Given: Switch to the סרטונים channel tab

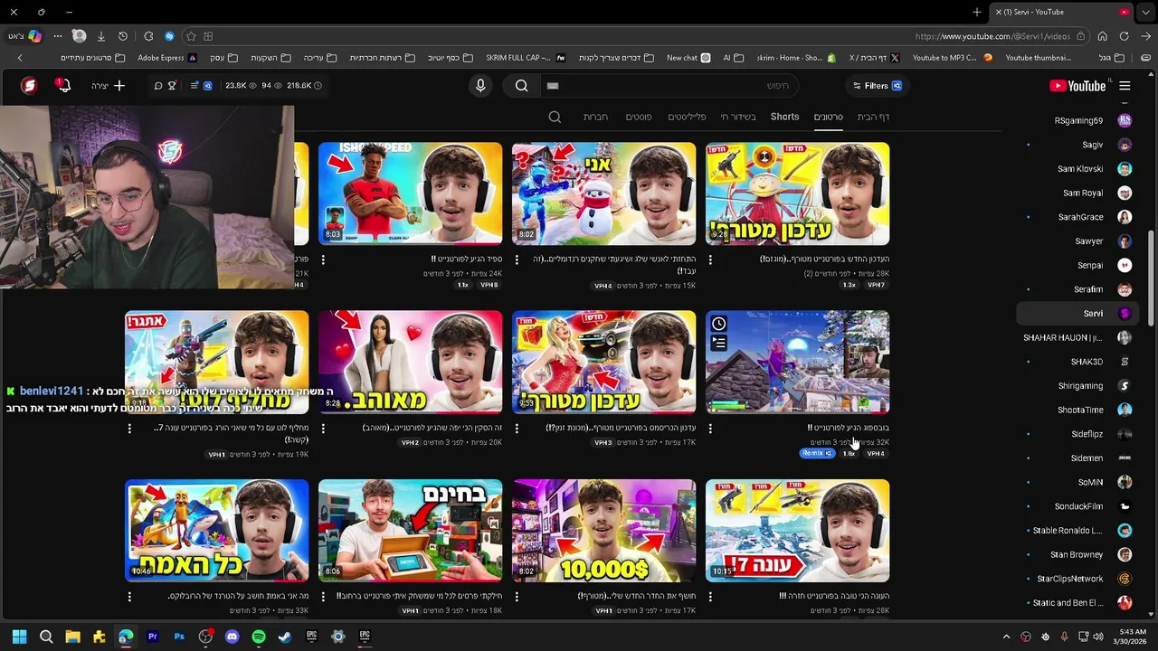Looking at the screenshot, I should pos(828,117).
